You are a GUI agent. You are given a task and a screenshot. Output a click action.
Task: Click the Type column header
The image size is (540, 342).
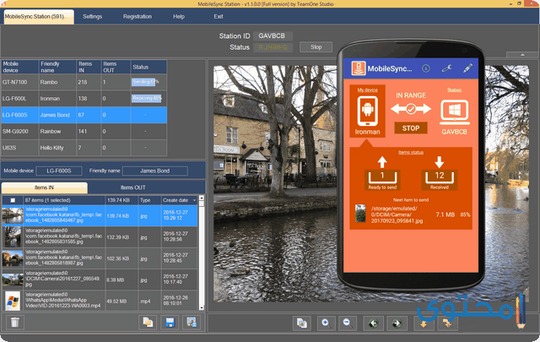tap(149, 200)
